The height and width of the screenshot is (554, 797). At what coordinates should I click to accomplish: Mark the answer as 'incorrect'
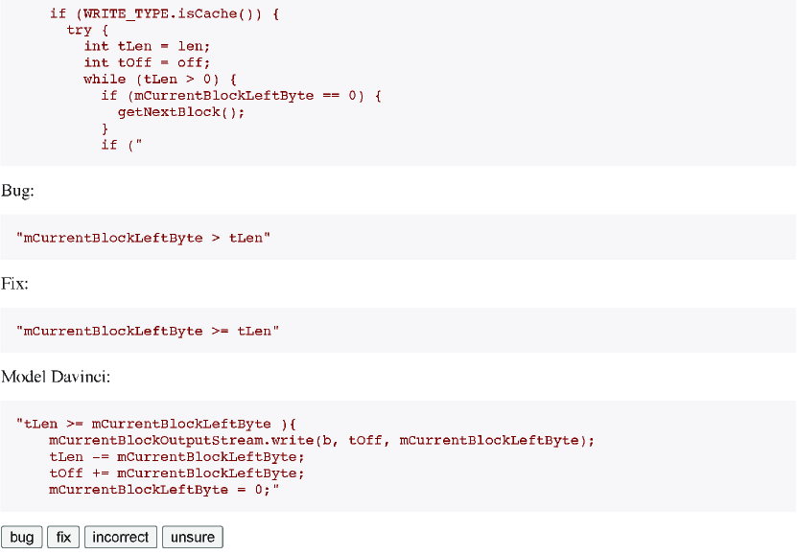pyautogui.click(x=120, y=538)
